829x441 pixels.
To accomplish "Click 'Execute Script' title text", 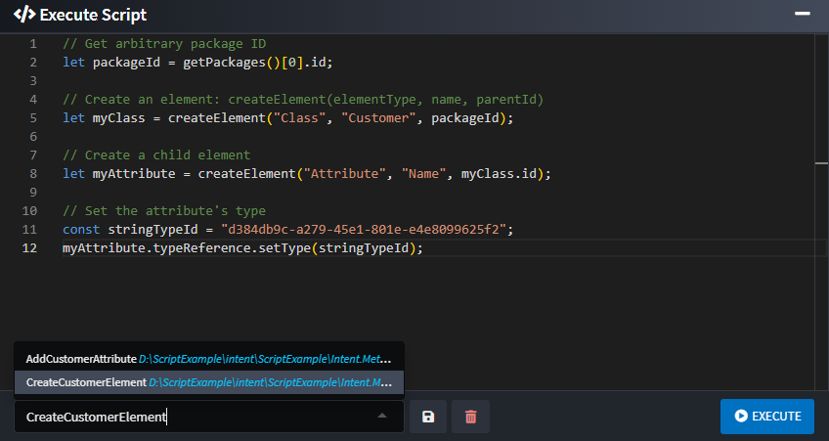I will point(93,15).
